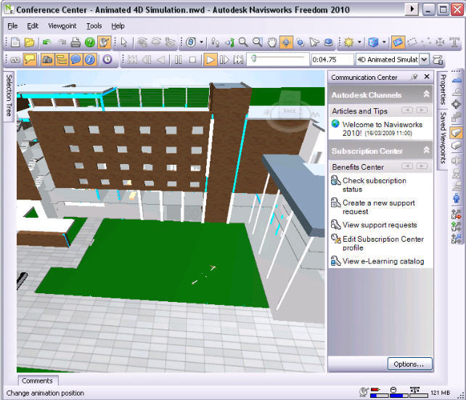Open the Properties side tab
Screen dimensions: 466x400
(443, 90)
